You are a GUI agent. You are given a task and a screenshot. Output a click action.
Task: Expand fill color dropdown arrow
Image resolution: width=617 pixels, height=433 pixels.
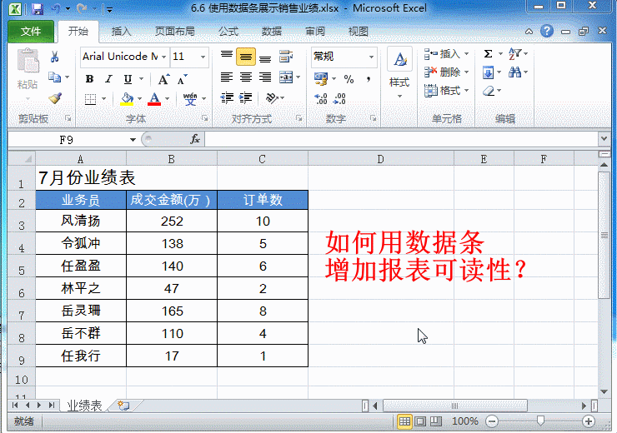[x=139, y=98]
